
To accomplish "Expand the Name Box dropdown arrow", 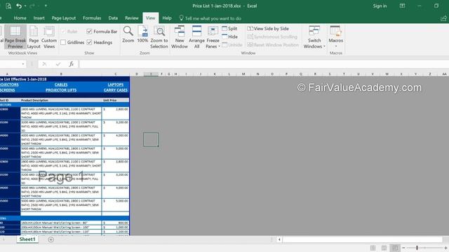I will (23, 64).
